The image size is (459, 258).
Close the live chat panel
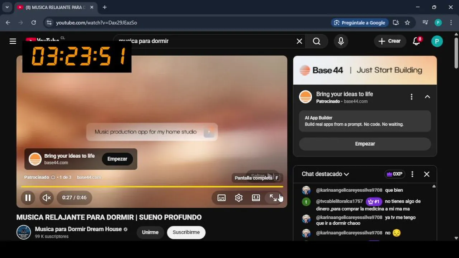pos(426,174)
